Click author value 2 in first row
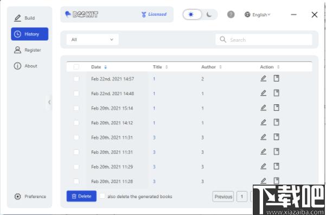This screenshot has height=215, width=326. [x=202, y=79]
